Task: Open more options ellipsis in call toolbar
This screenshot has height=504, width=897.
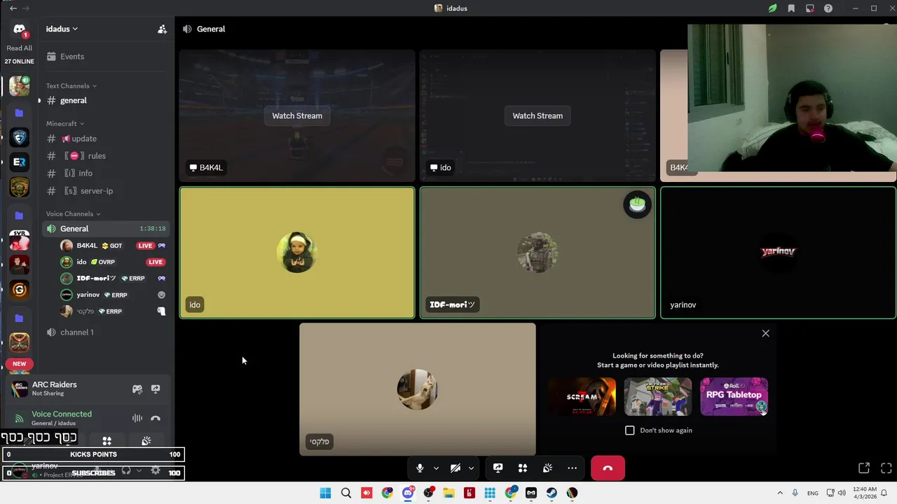Action: coord(573,468)
